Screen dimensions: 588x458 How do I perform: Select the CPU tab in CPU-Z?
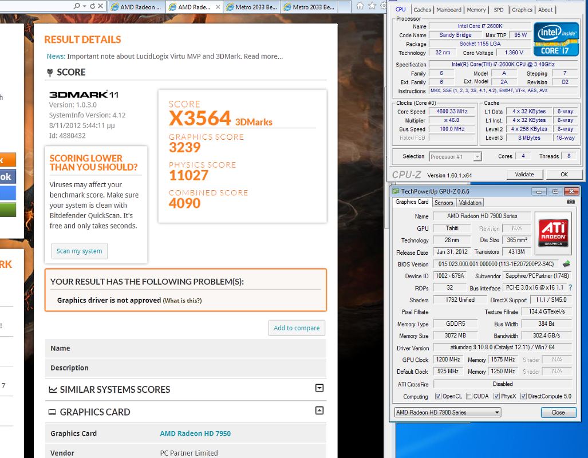(x=401, y=9)
